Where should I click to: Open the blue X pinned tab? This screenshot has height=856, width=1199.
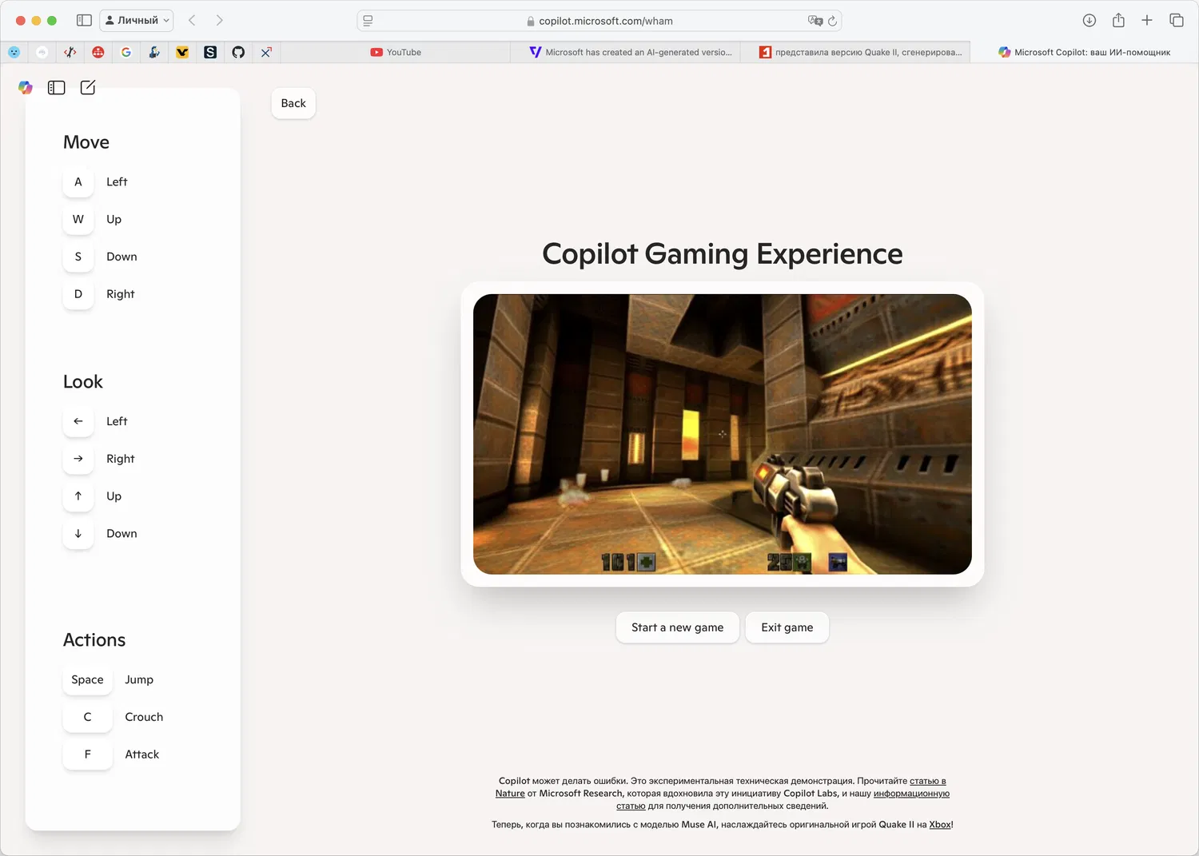(266, 52)
